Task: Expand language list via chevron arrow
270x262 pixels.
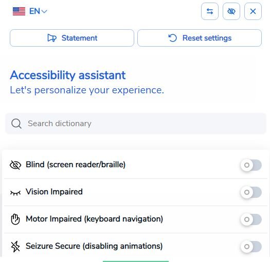Action: click(x=44, y=12)
